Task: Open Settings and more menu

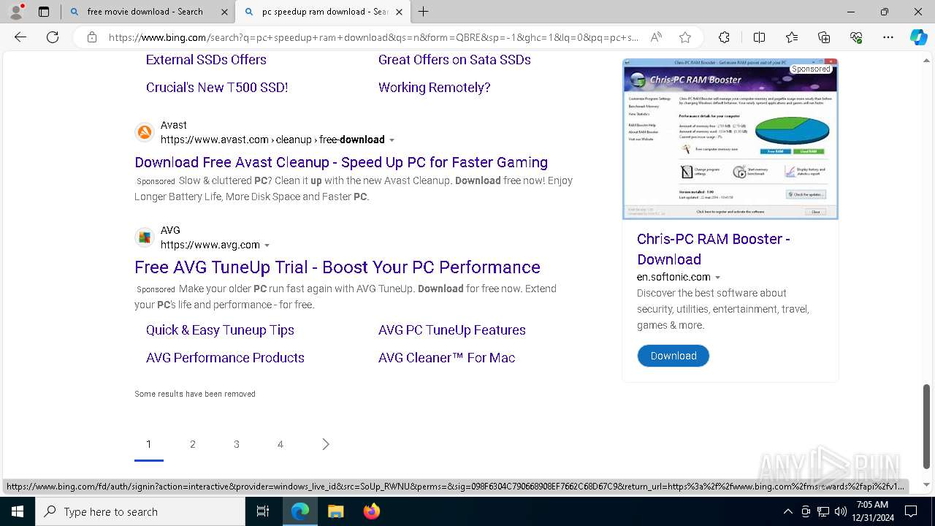Action: coord(888,37)
